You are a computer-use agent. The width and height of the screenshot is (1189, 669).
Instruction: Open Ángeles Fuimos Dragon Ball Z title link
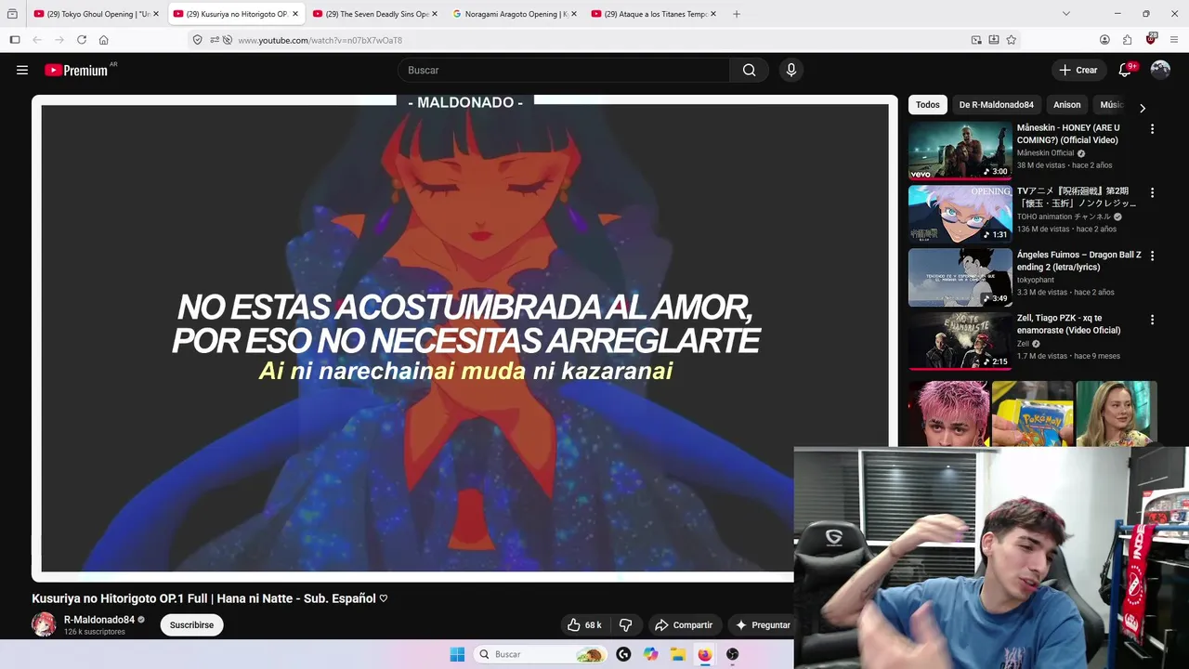click(1078, 261)
